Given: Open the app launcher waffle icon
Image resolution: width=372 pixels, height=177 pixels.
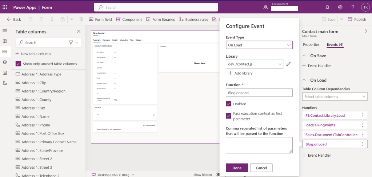Looking at the screenshot, I should click(5, 7).
